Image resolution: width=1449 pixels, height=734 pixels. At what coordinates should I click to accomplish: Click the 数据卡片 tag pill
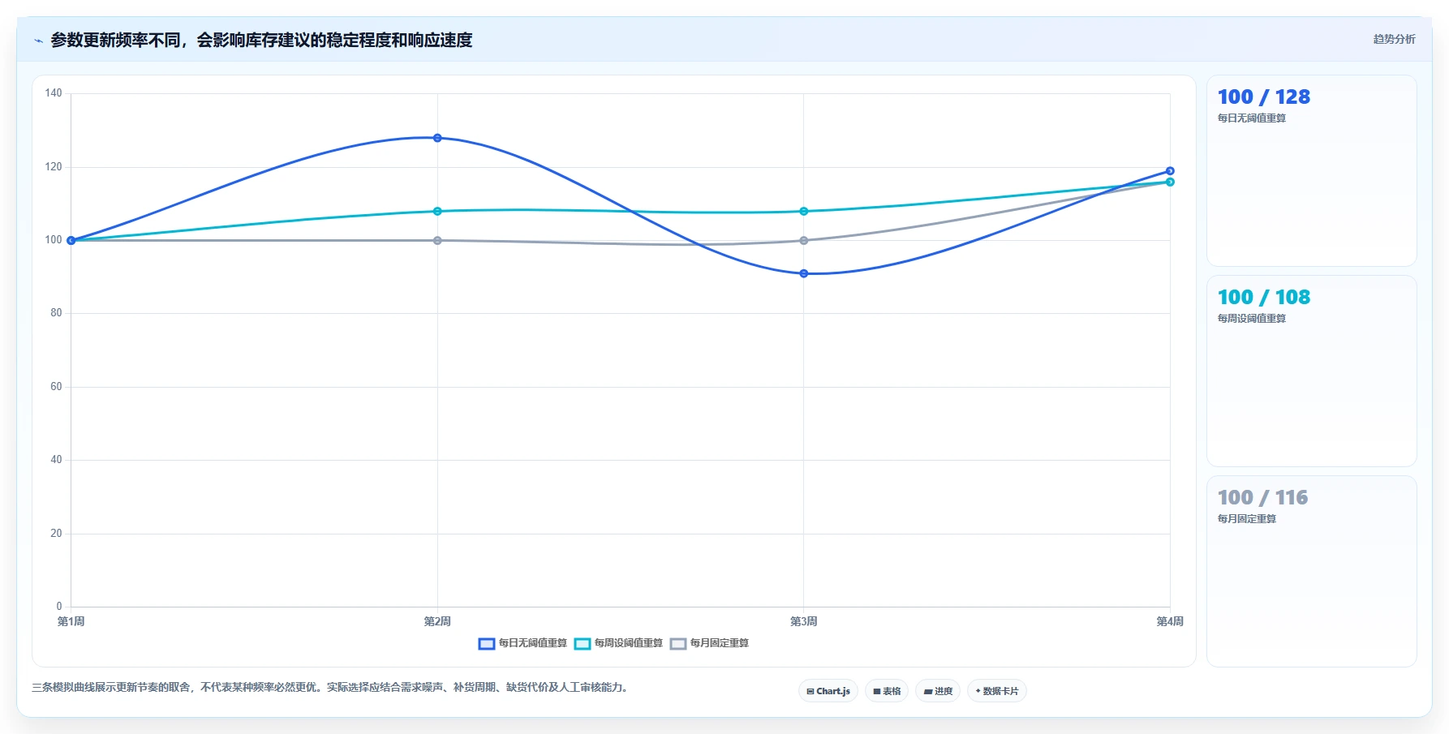[997, 691]
